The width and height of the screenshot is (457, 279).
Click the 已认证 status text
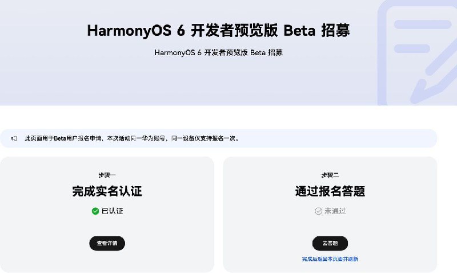(x=112, y=211)
